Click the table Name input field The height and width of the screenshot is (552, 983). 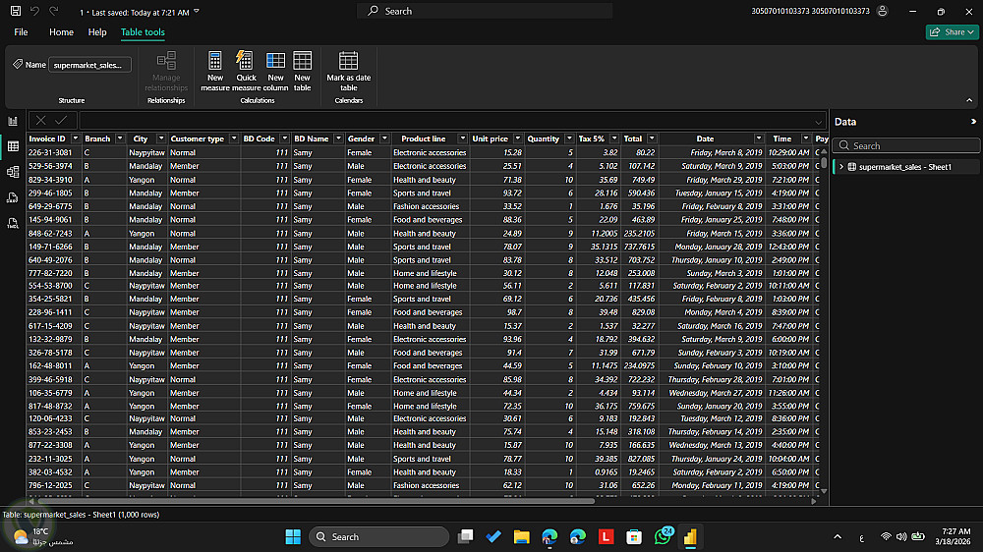(89, 65)
